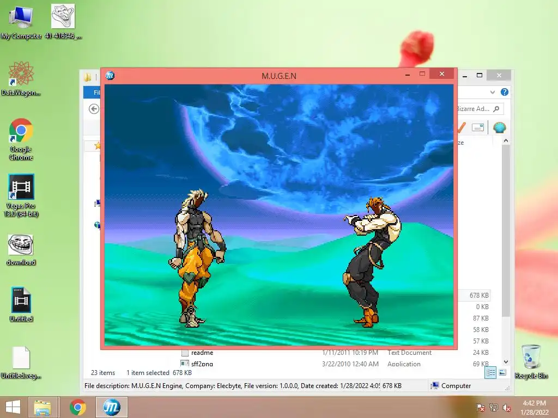
Task: Click the Explorer scrollbar up arrow
Action: (506, 141)
